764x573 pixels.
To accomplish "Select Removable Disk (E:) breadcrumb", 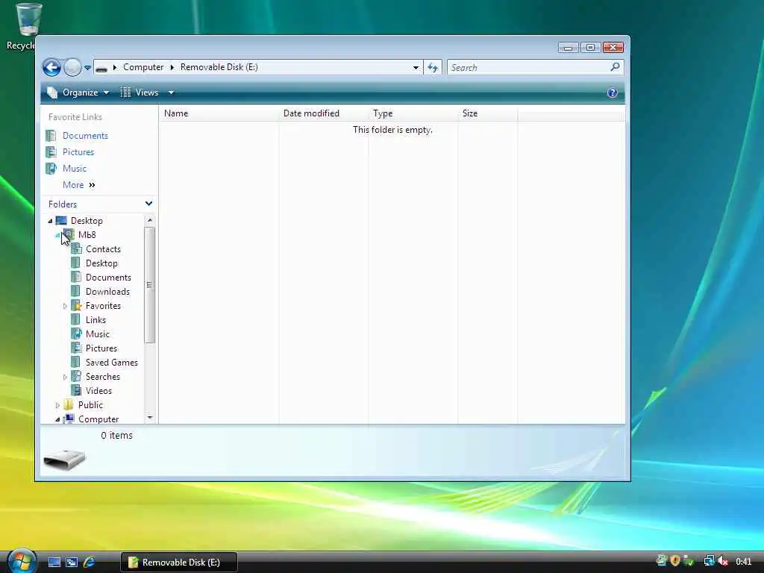I will pyautogui.click(x=219, y=67).
